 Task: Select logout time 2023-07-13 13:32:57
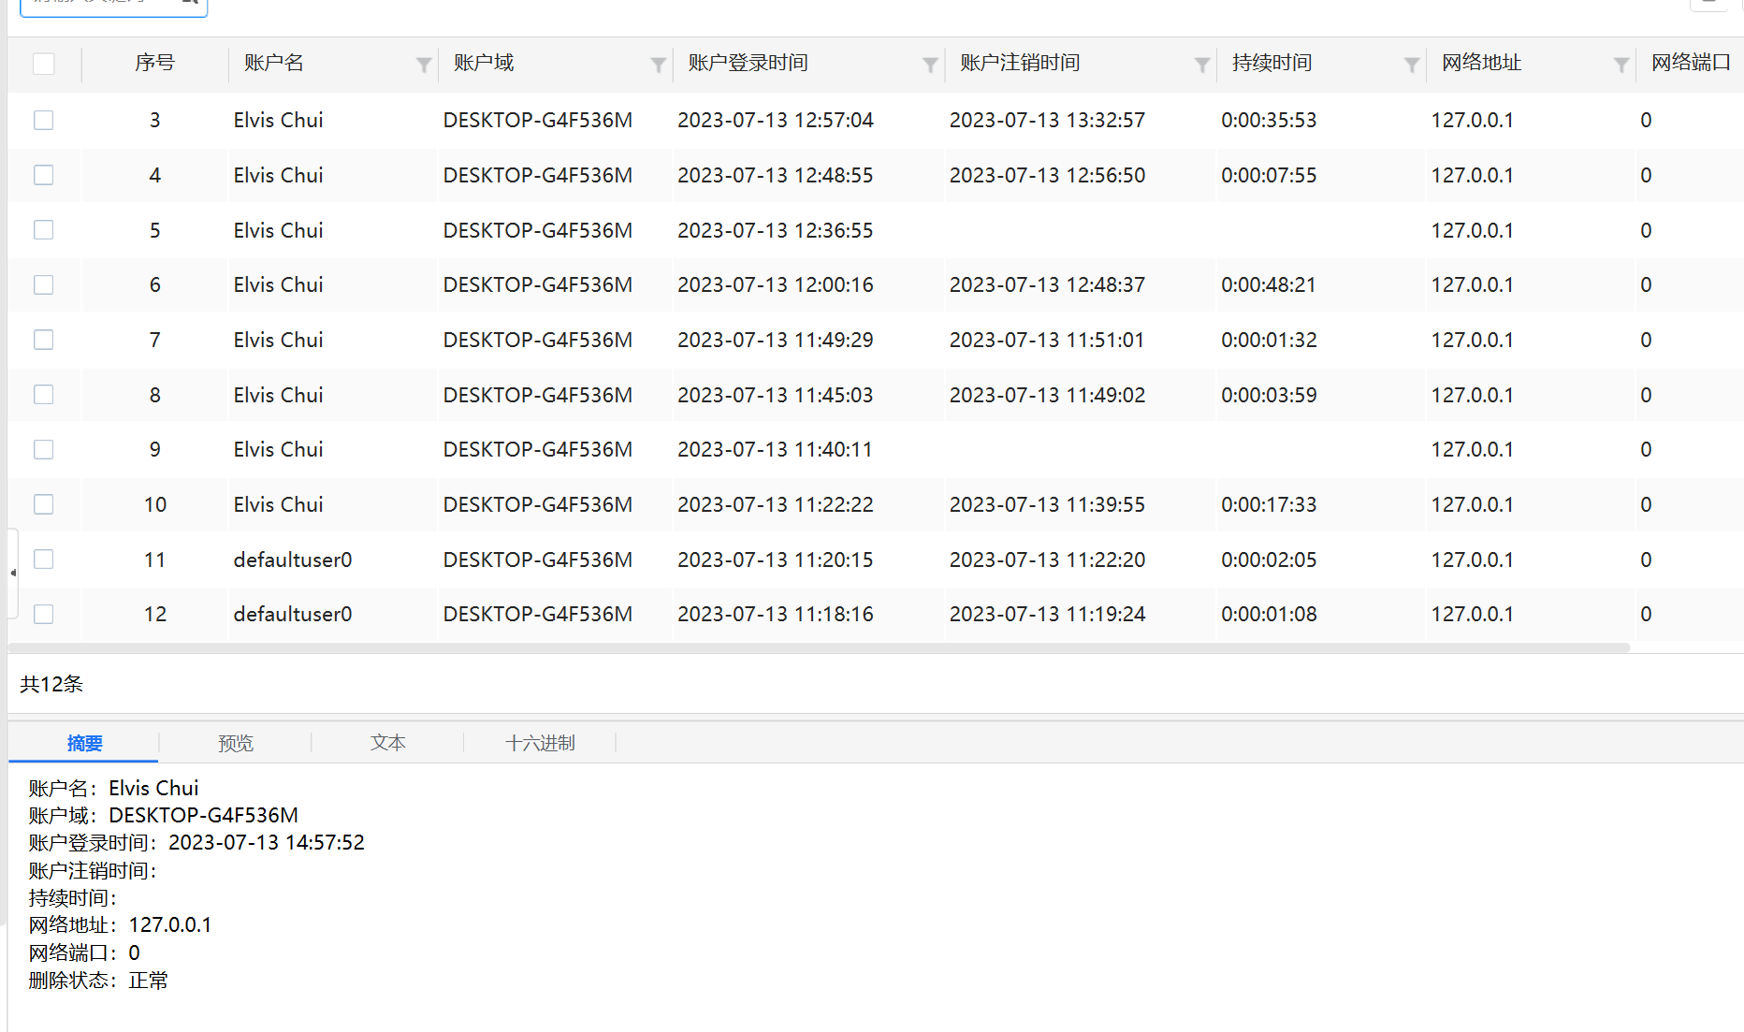[x=1047, y=120]
